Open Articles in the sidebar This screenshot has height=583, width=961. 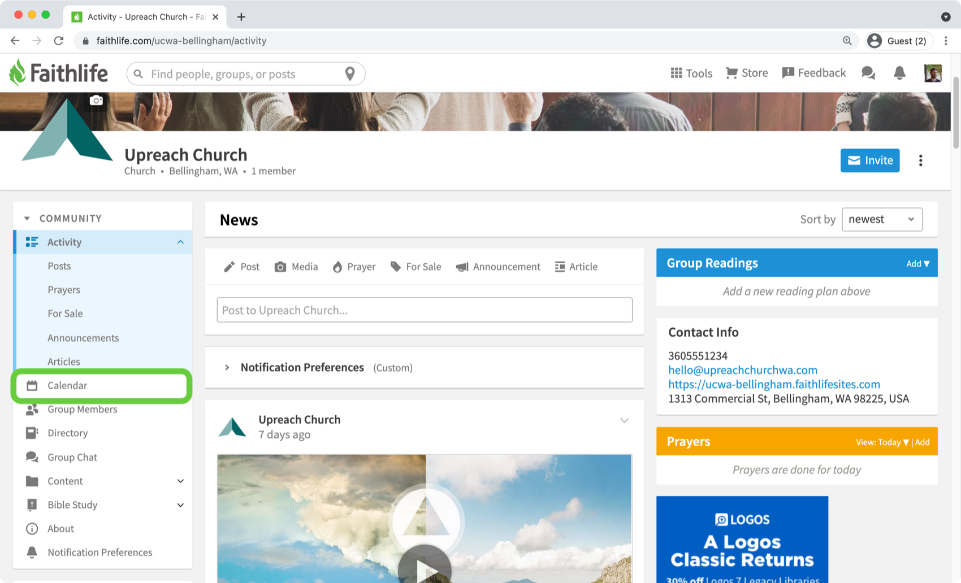64,362
